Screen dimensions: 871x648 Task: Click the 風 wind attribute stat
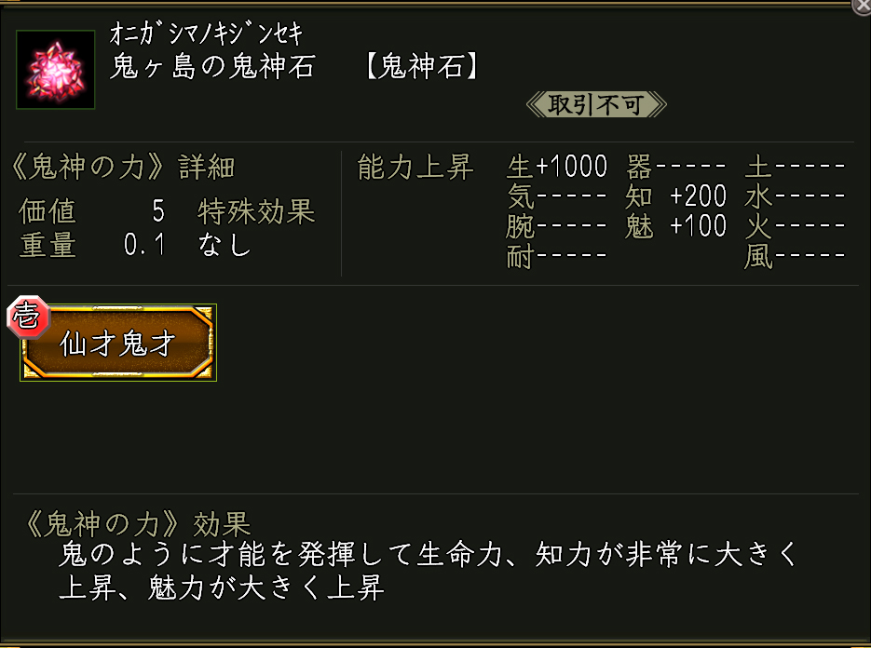point(795,256)
